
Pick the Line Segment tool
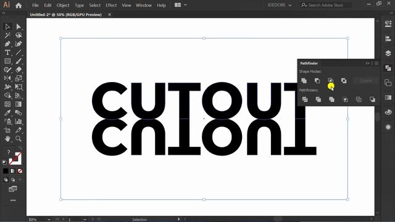click(19, 52)
